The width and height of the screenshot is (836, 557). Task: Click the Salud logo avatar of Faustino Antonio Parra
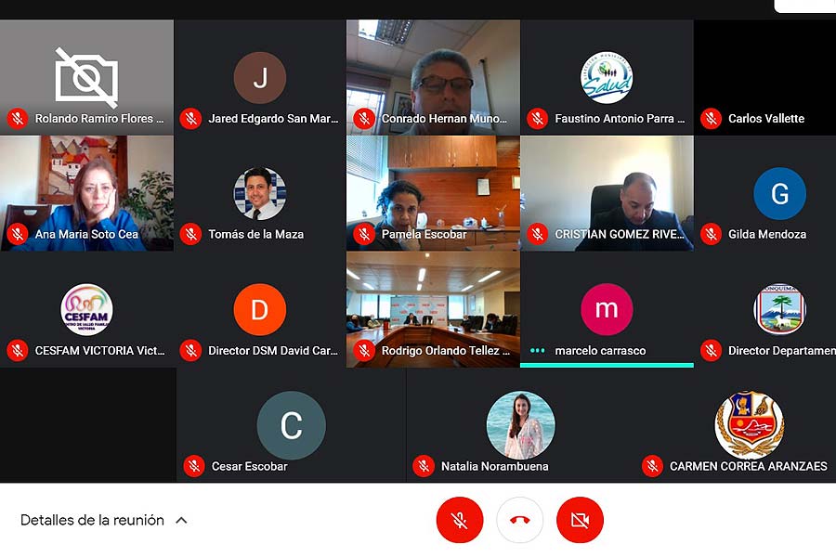coord(607,78)
